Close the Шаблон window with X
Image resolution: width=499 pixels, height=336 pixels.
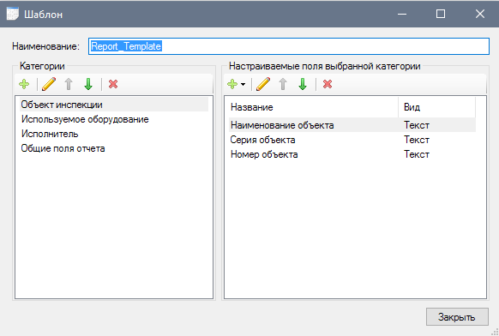click(480, 14)
